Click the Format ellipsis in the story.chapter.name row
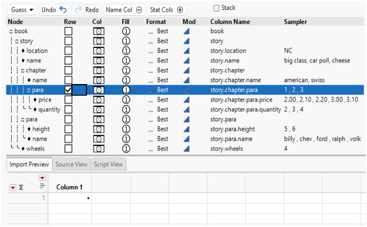 click(151, 81)
